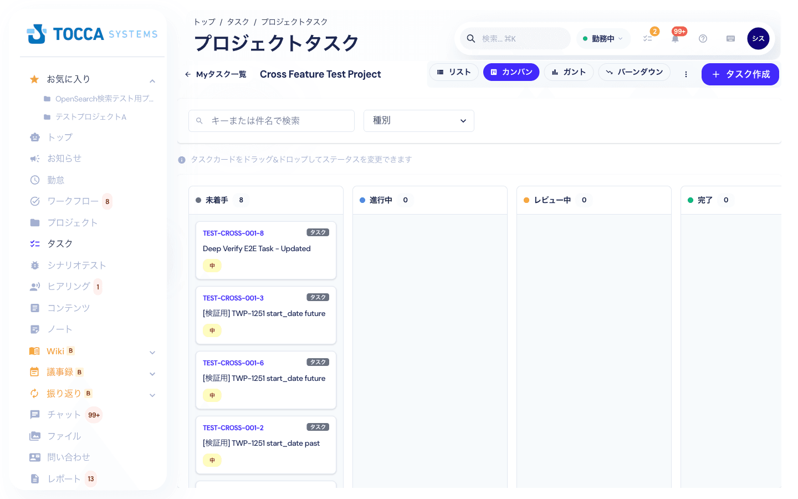This screenshot has height=499, width=798.
Task: Click the 議事録 calendar icon
Action: [x=34, y=372]
